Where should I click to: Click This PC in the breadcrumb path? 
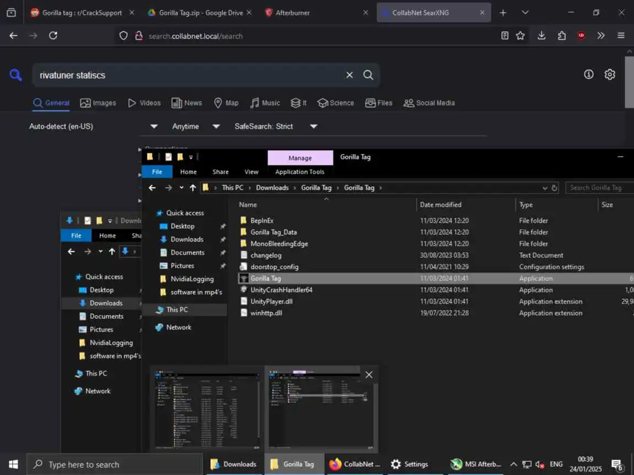coord(232,188)
